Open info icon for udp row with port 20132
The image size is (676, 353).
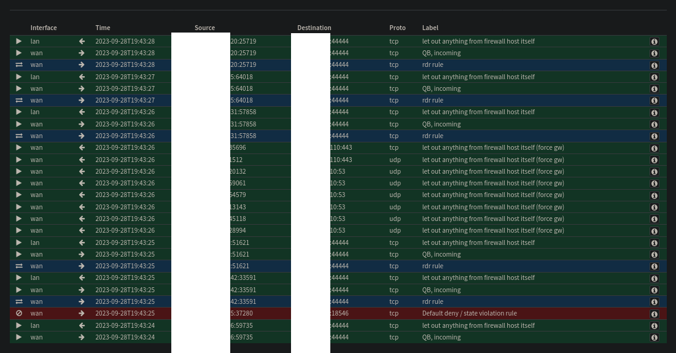[654, 172]
